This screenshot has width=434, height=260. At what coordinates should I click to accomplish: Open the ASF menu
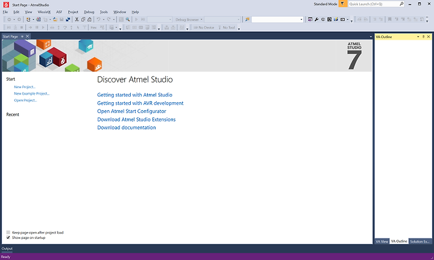click(x=59, y=12)
